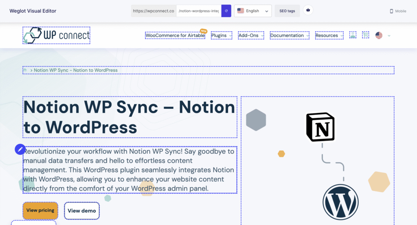Viewport: 417px width, 225px height.
Task: Click the View pricing button
Action: coord(40,210)
